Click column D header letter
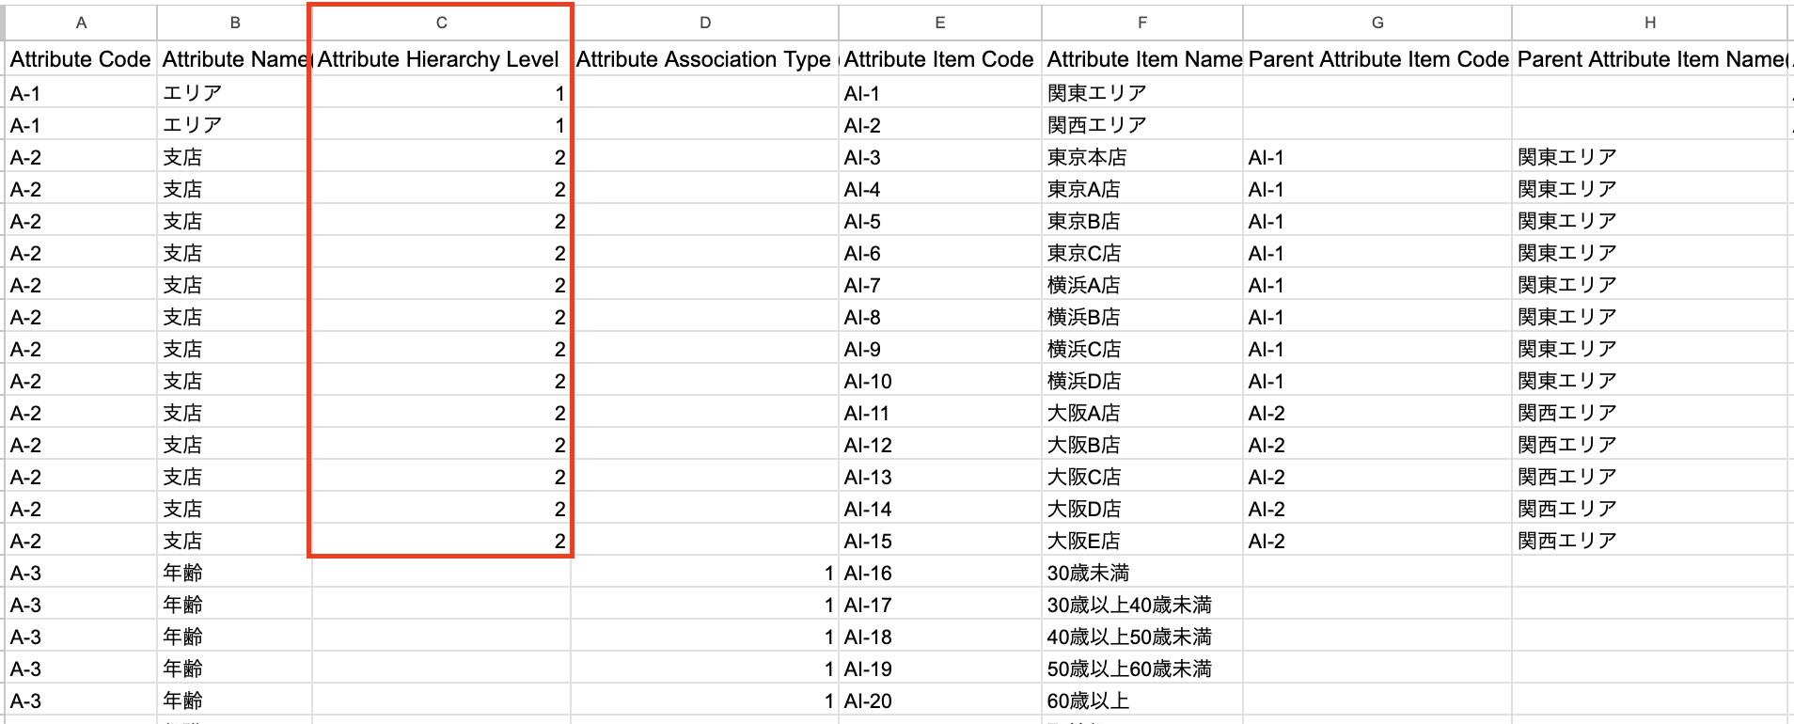Image resolution: width=1794 pixels, height=724 pixels. [704, 23]
